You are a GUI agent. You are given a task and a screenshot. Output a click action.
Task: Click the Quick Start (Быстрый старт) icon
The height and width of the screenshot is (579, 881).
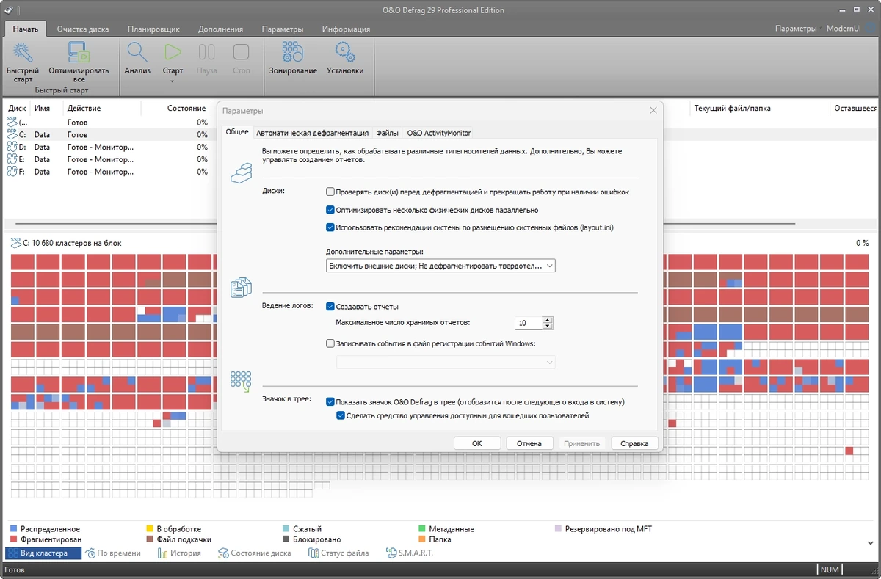tap(23, 51)
